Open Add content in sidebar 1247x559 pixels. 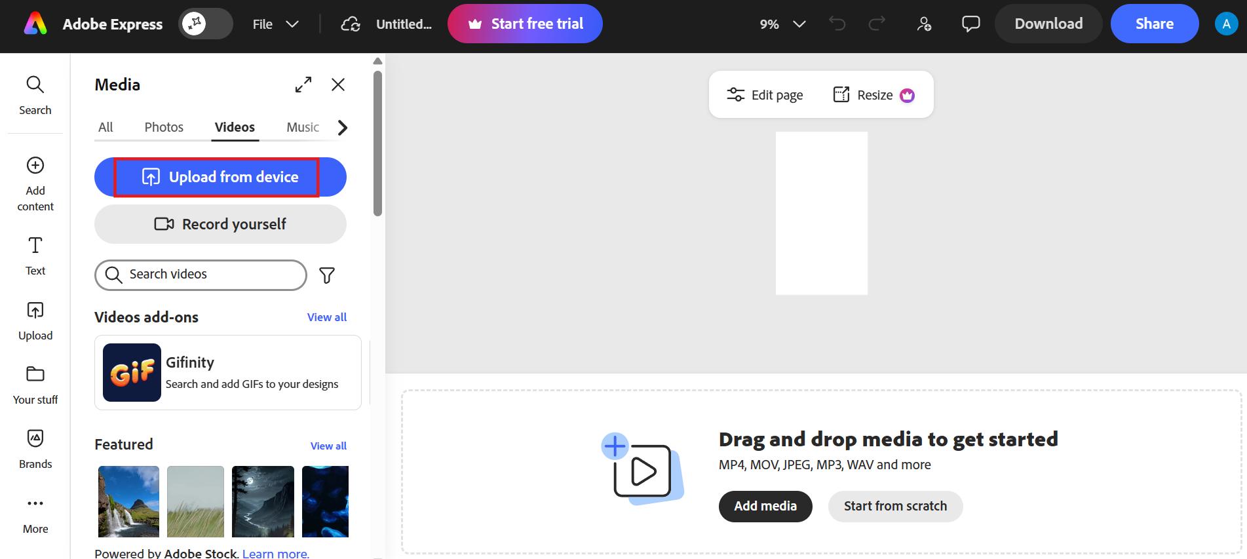(x=35, y=184)
